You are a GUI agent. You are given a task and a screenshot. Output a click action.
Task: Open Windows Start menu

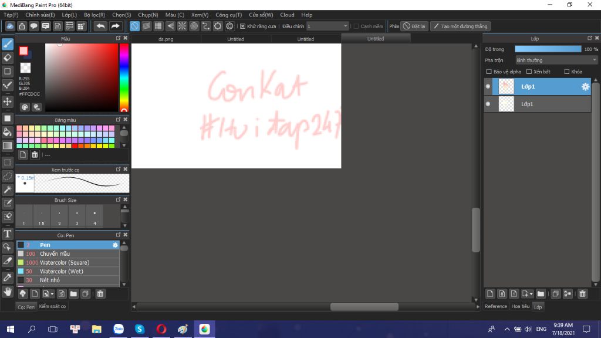(x=11, y=329)
